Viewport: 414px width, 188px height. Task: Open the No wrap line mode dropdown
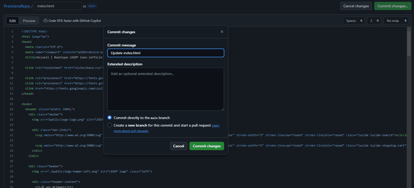tap(396, 21)
